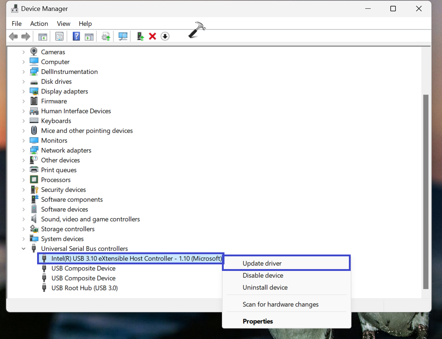
Task: Collapse Universal Serial Bus controllers
Action: (x=24, y=249)
